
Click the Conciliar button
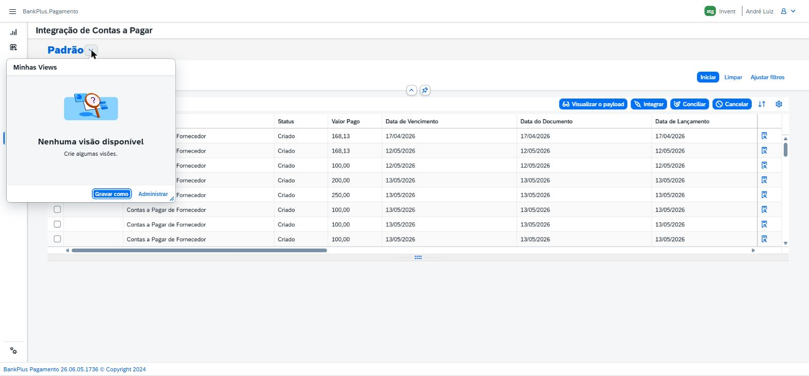click(x=689, y=104)
